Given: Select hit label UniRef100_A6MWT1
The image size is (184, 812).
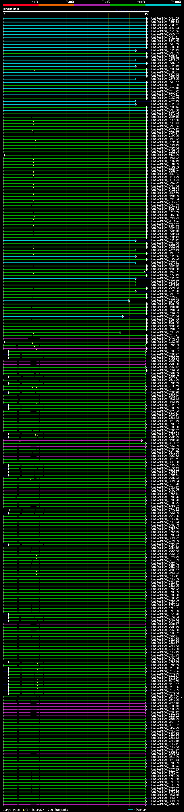Looking at the screenshot, I should (x=165, y=57).
